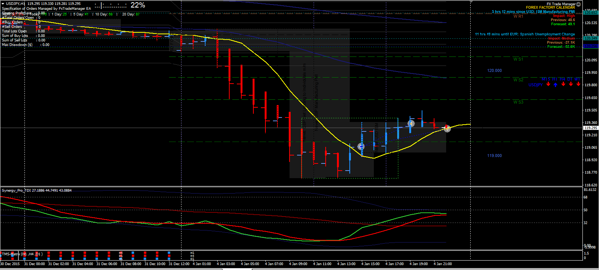Select the blue trade marker near 4 Jan 15:00
This screenshot has height=270, width=599.
click(x=361, y=146)
